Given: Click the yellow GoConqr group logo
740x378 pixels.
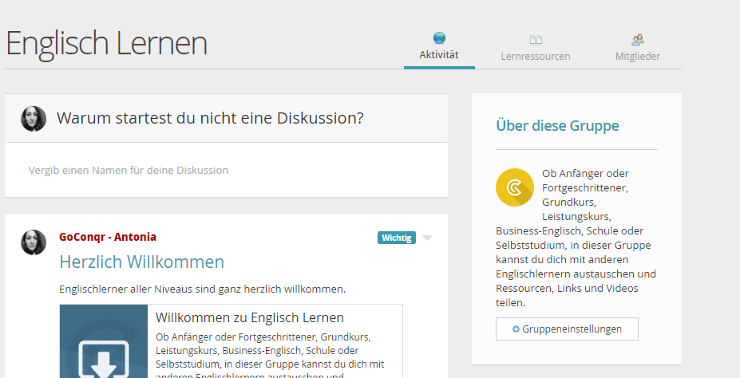Looking at the screenshot, I should tap(514, 187).
